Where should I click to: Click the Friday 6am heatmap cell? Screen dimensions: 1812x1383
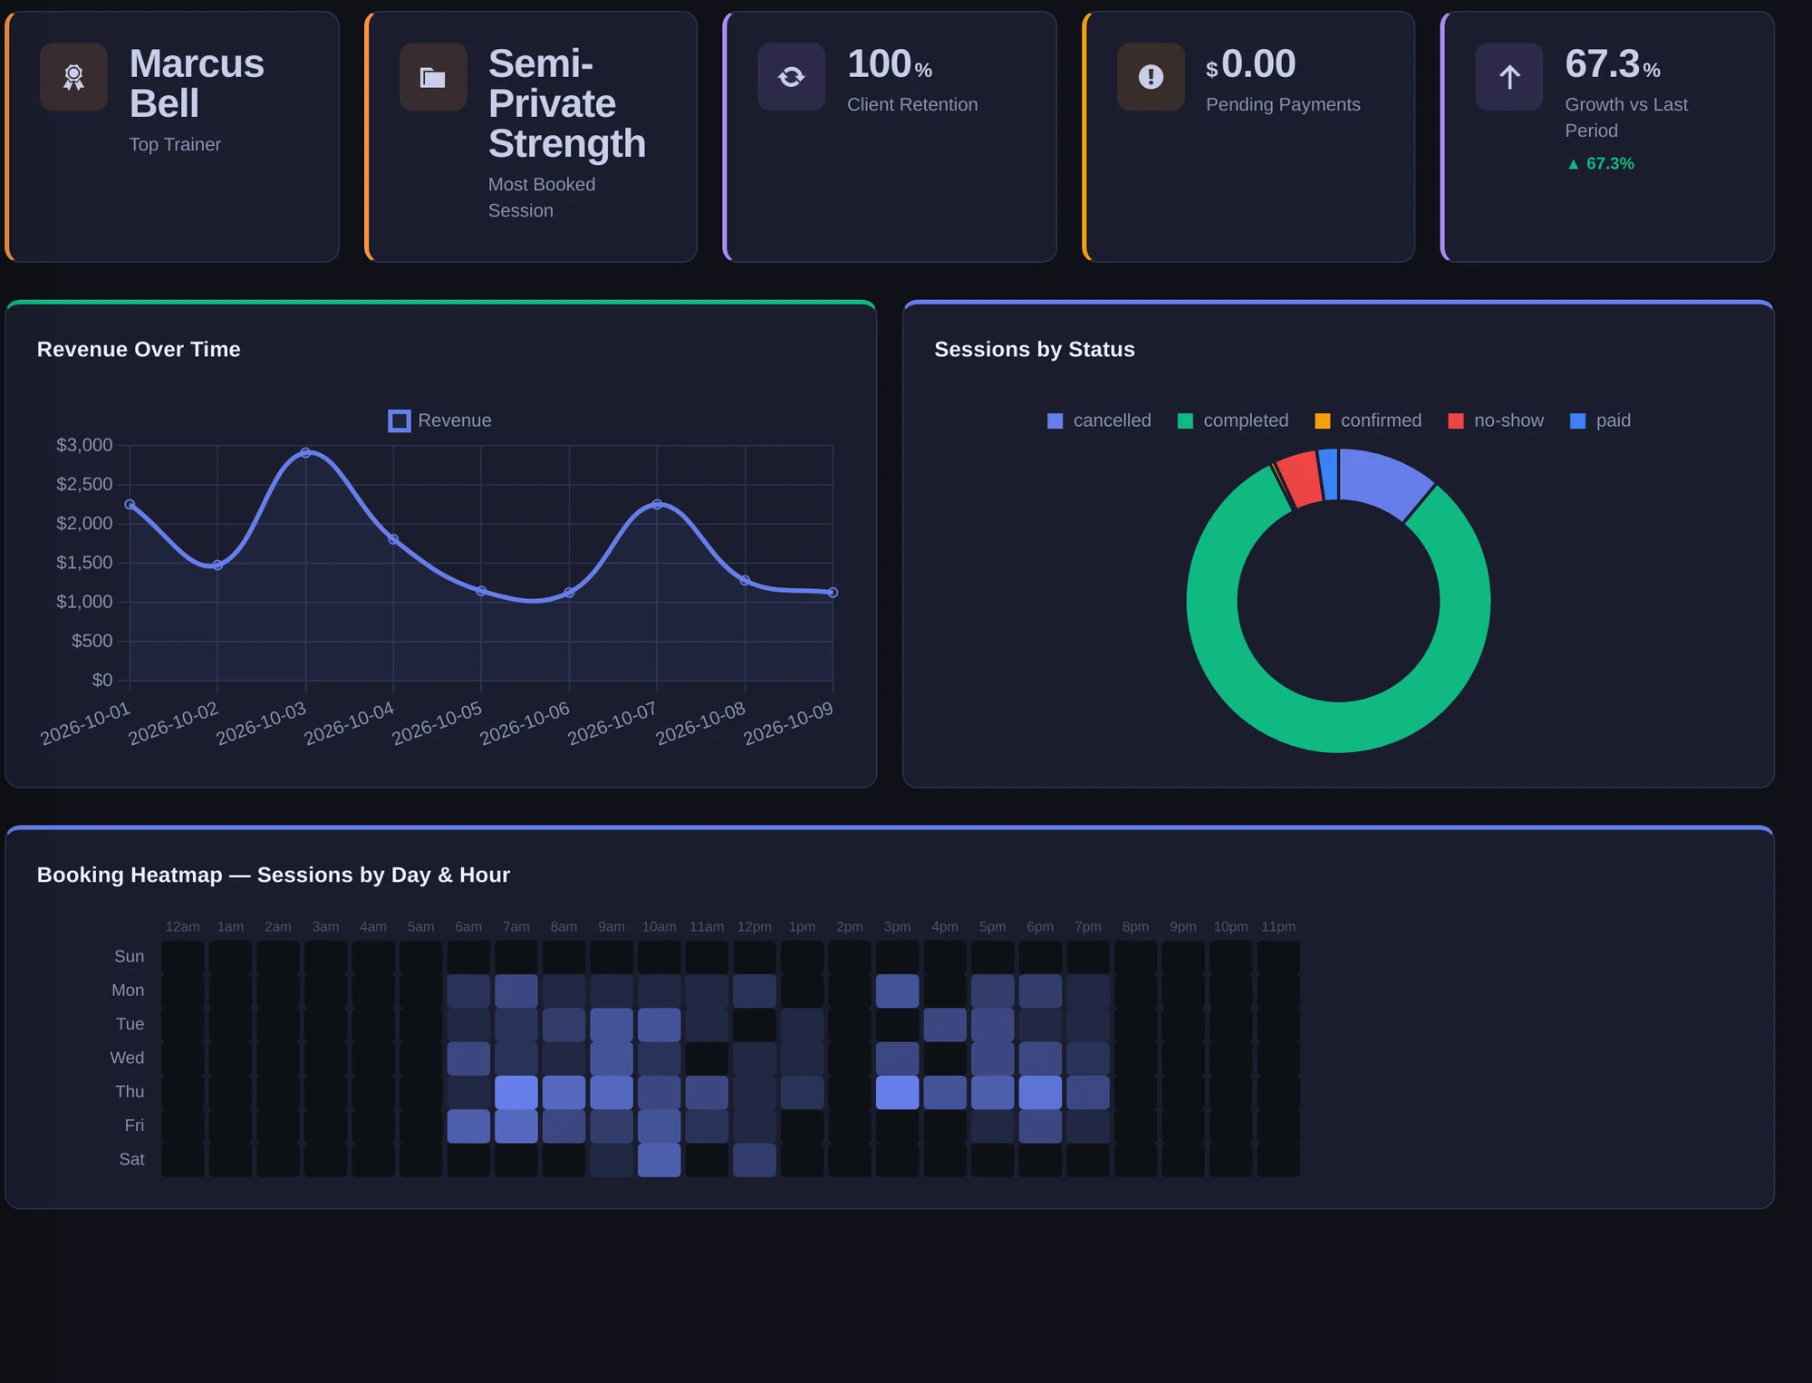[x=468, y=1126]
